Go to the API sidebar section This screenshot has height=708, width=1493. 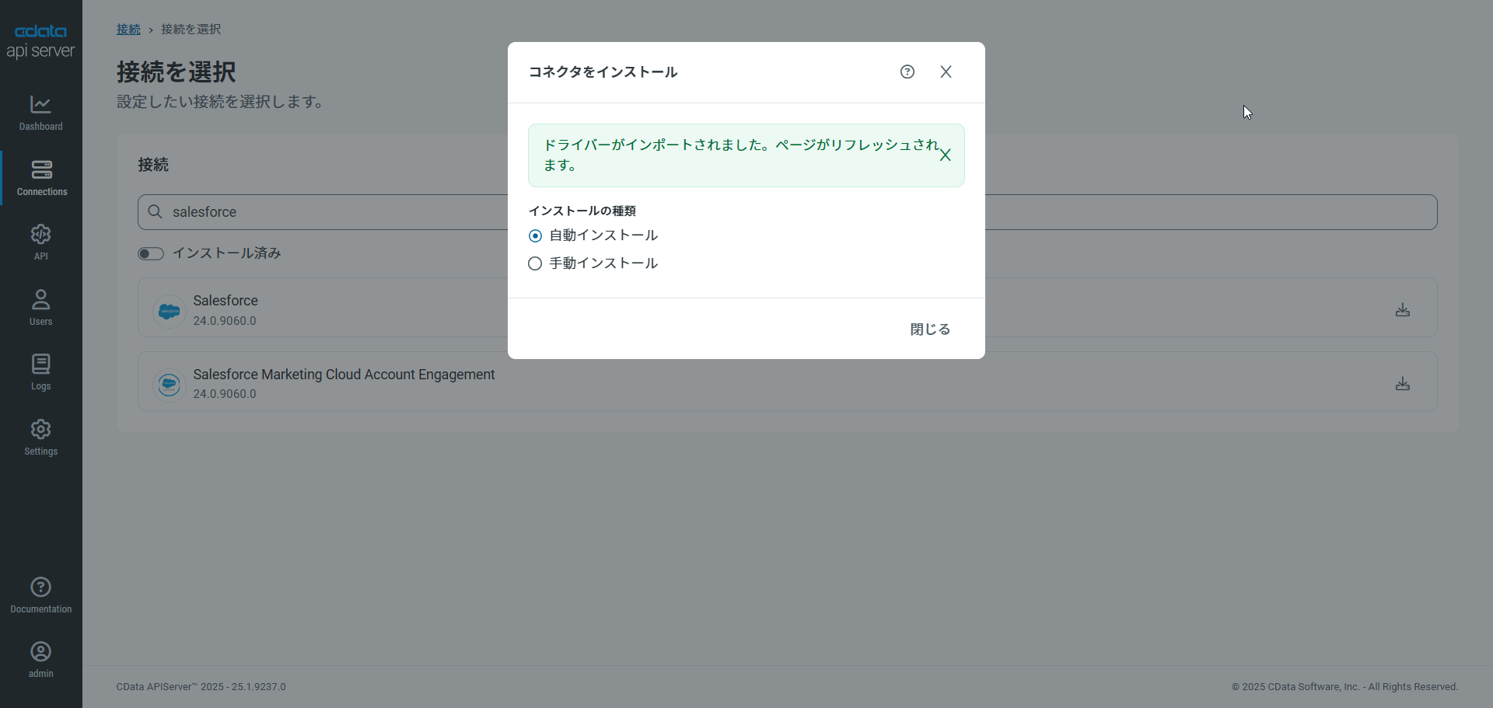pyautogui.click(x=40, y=242)
